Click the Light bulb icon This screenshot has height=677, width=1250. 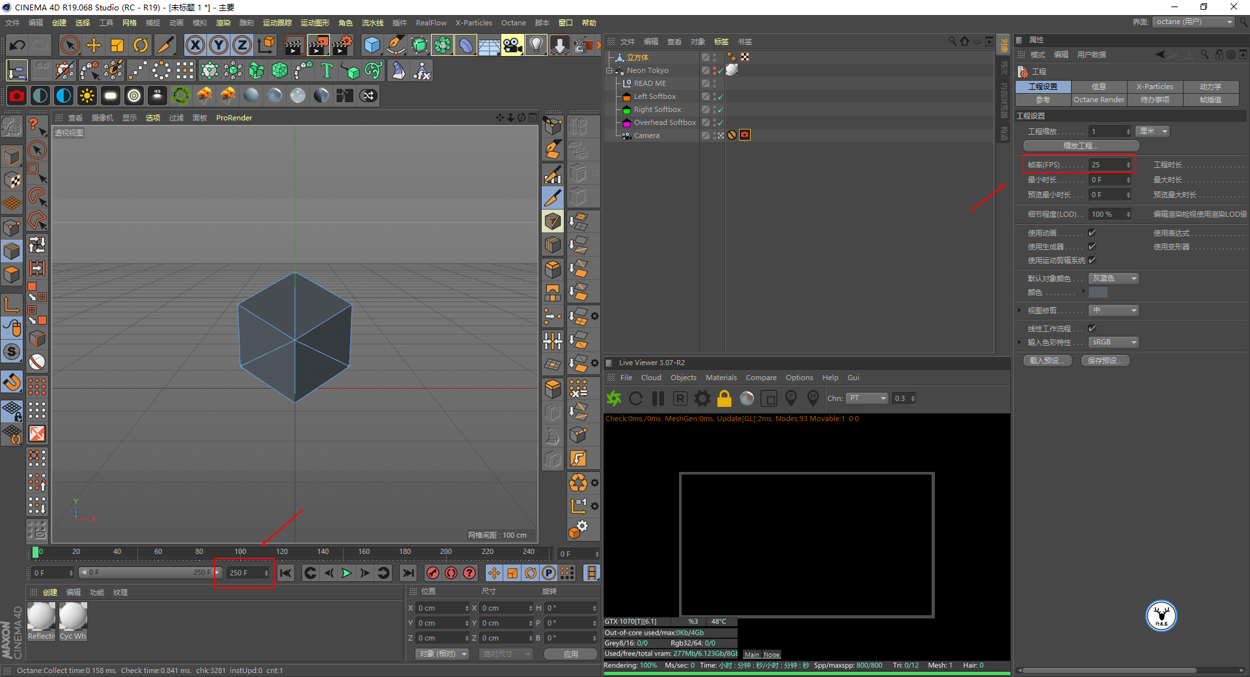pyautogui.click(x=536, y=45)
